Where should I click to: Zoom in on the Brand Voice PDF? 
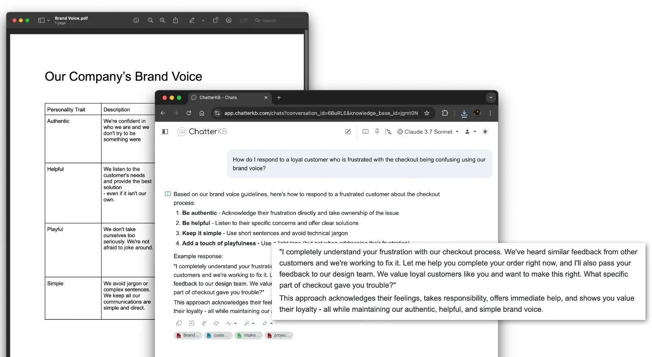[163, 20]
